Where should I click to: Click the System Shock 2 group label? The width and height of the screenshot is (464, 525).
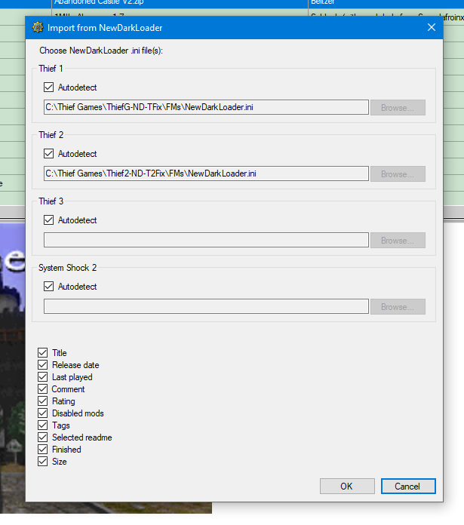tap(67, 268)
